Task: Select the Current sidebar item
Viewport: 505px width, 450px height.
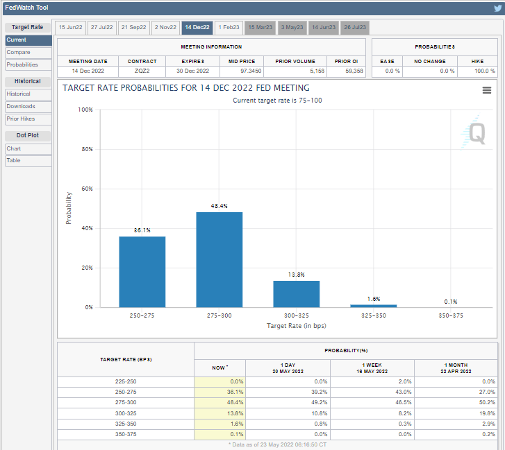Action: tap(28, 40)
